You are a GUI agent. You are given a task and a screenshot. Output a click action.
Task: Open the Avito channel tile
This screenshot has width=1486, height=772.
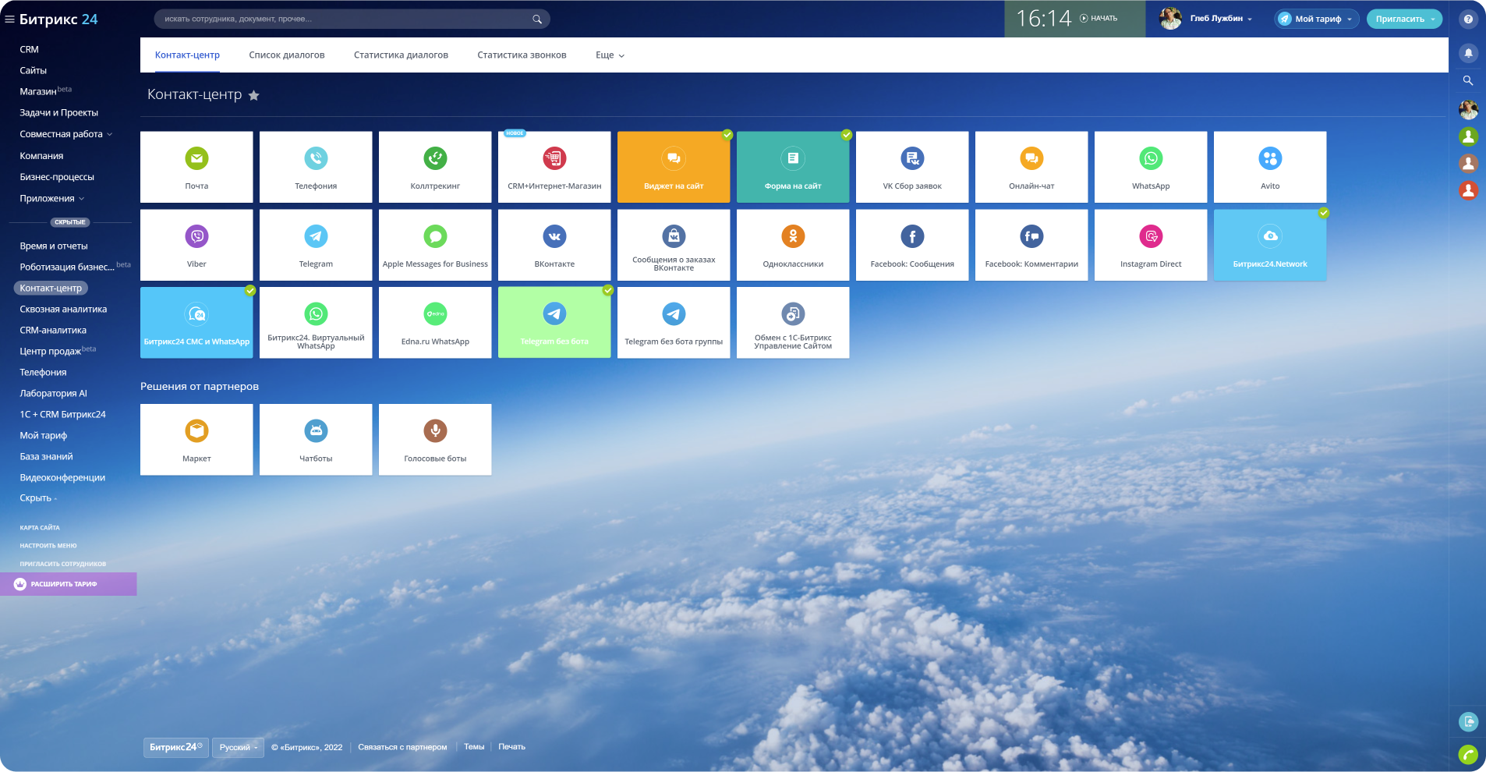point(1270,167)
